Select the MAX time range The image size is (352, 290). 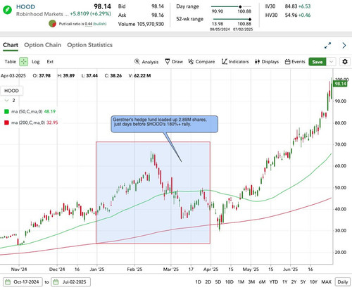click(326, 282)
